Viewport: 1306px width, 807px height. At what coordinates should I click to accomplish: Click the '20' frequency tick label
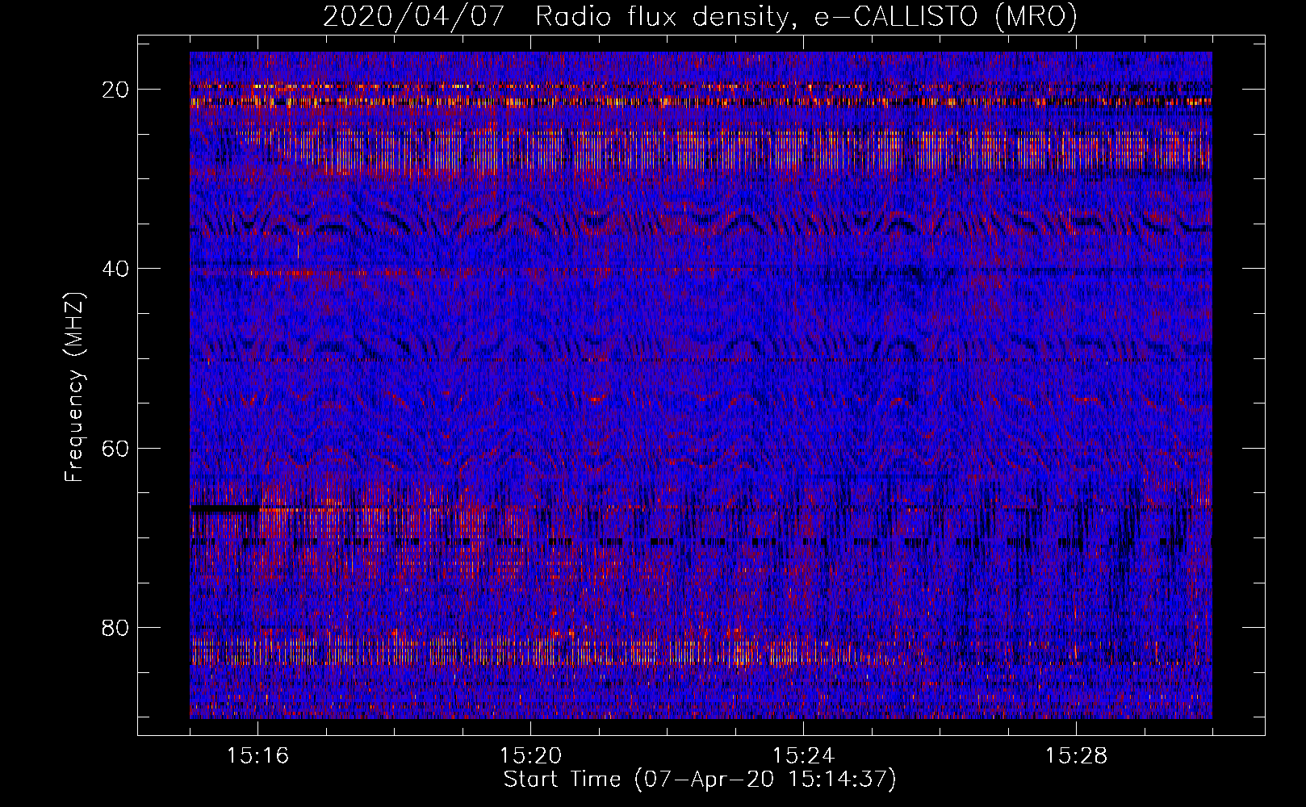click(x=116, y=90)
